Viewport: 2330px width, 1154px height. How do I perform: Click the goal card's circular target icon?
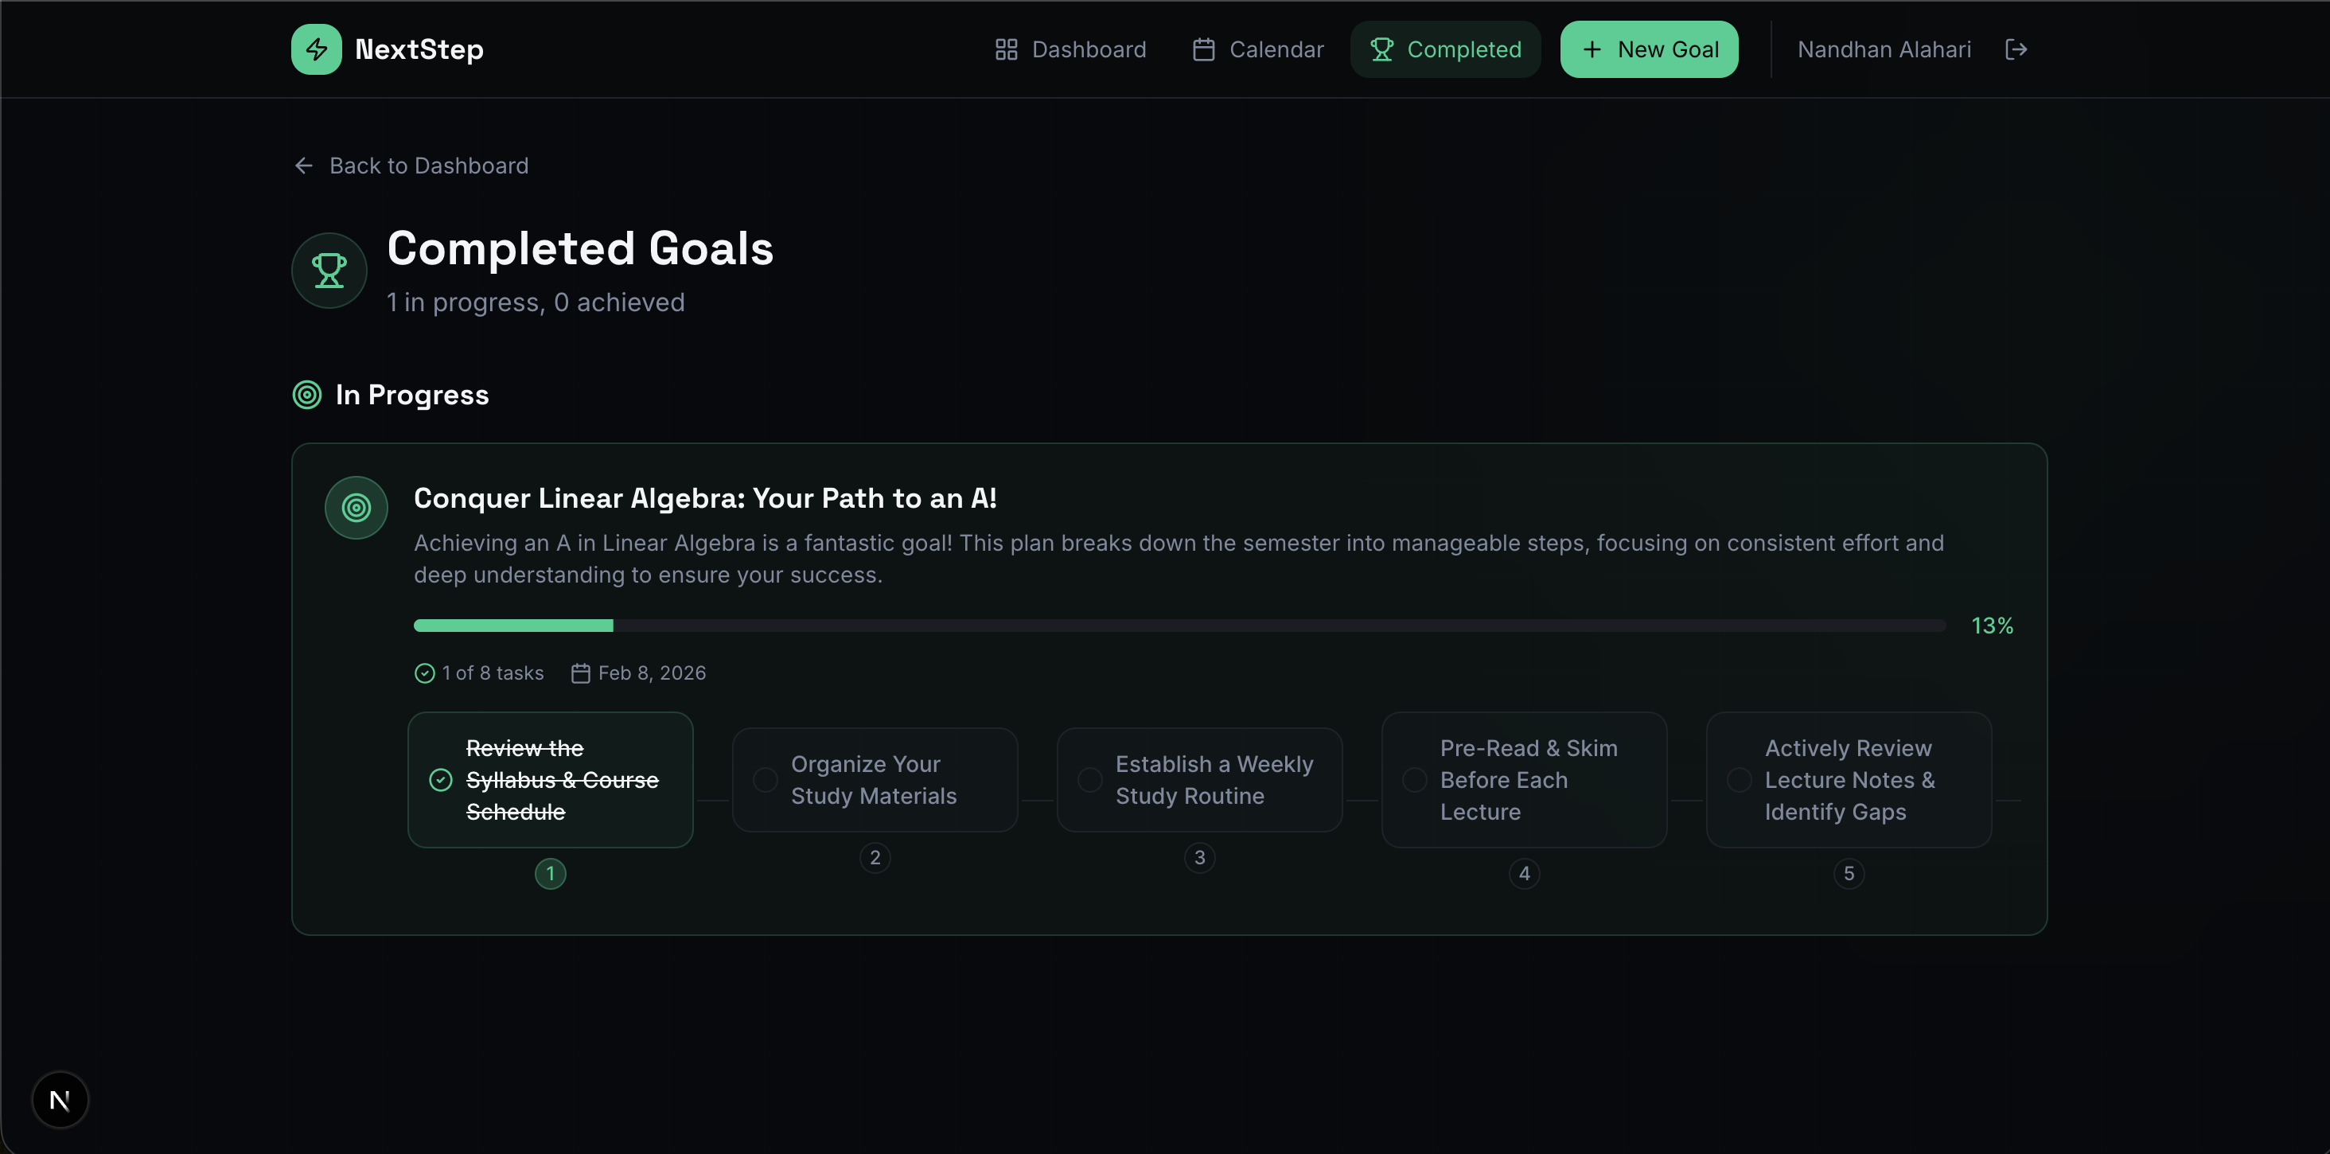tap(357, 508)
